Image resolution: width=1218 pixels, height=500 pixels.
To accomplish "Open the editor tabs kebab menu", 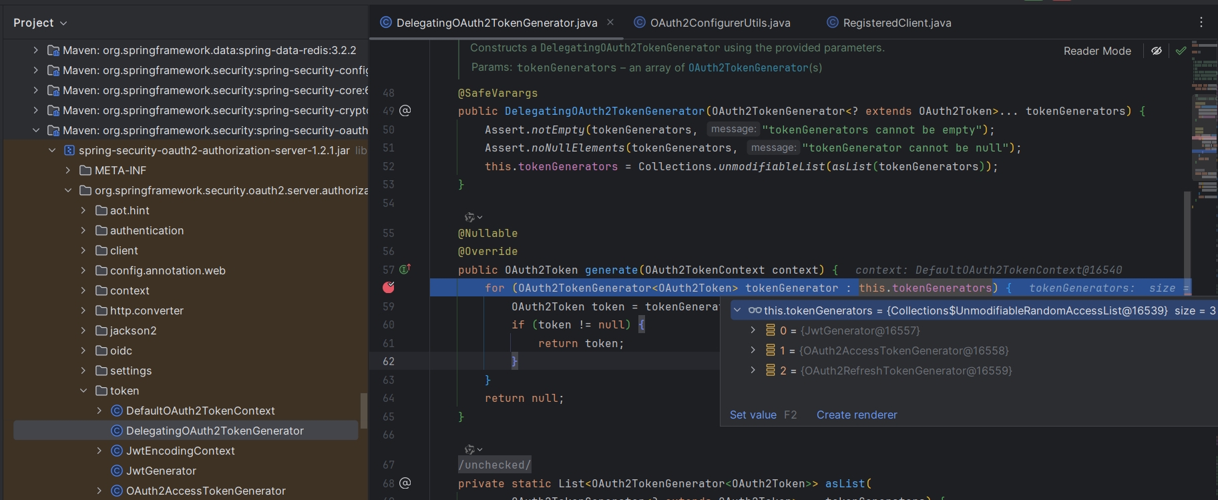I will (x=1201, y=22).
